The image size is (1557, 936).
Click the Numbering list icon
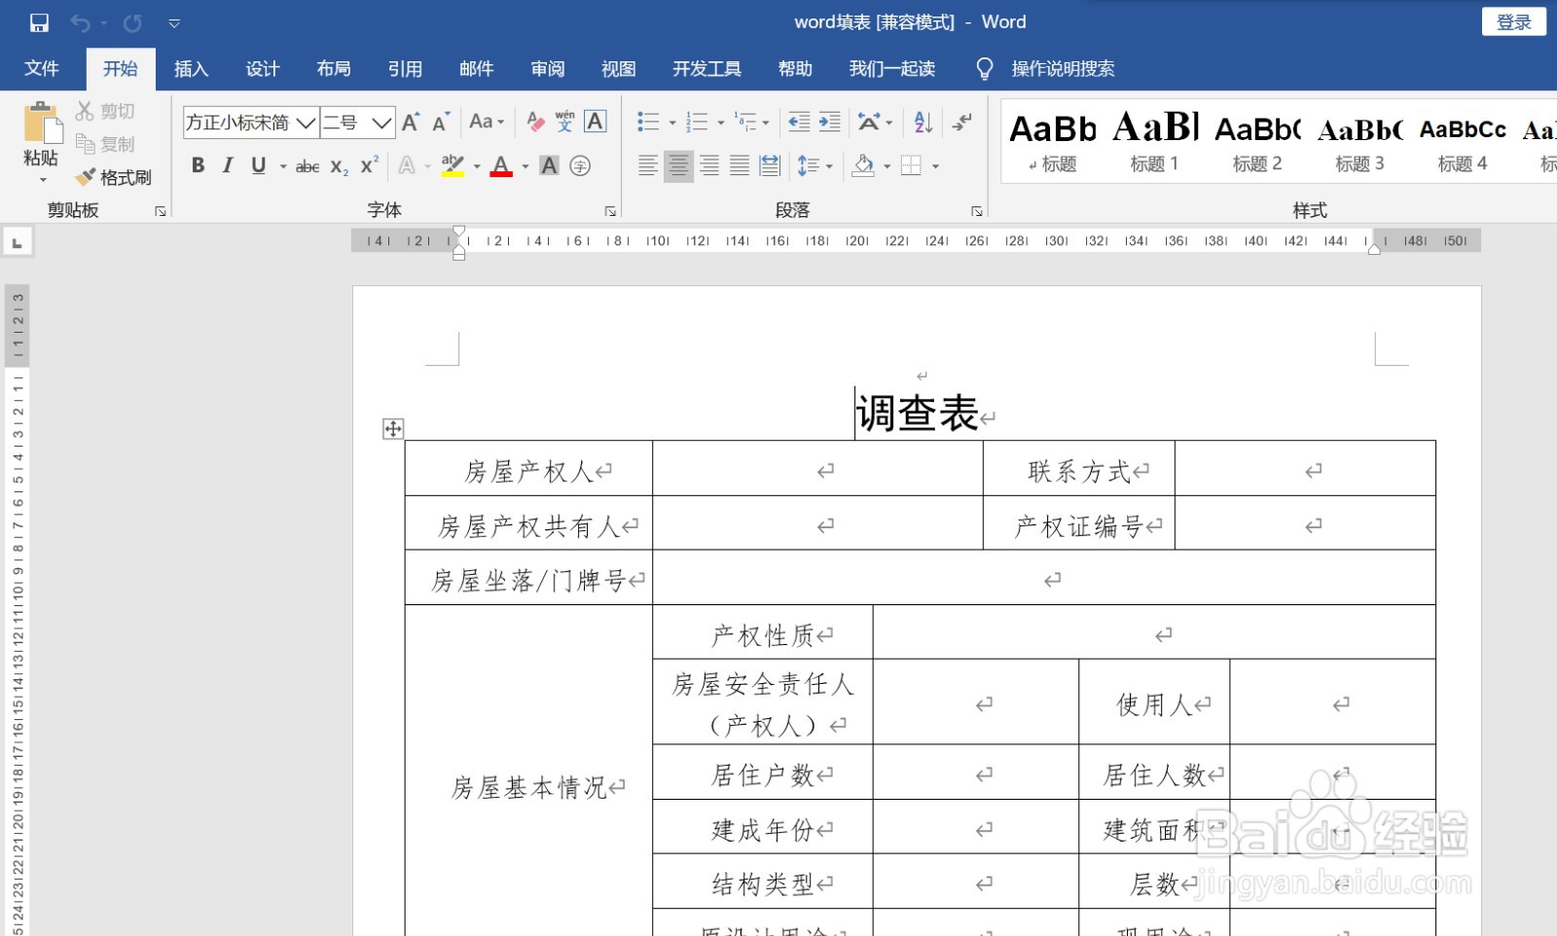697,122
